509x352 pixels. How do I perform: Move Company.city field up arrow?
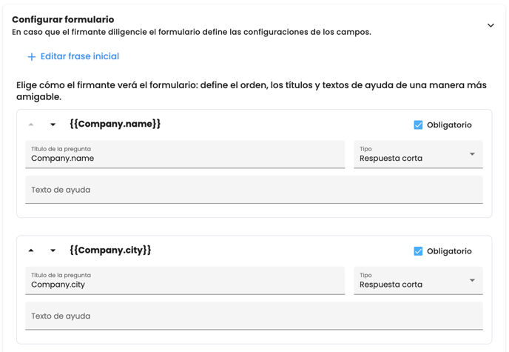(31, 250)
